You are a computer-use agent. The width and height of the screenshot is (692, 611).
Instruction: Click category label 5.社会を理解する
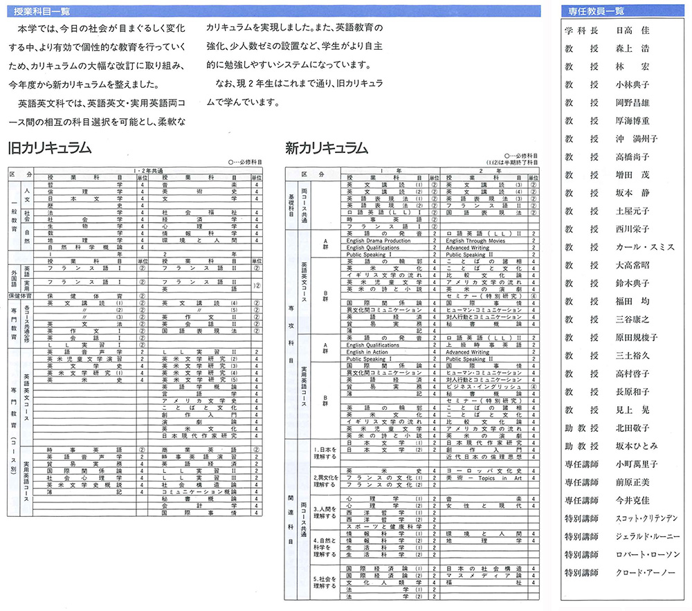pos(325,583)
